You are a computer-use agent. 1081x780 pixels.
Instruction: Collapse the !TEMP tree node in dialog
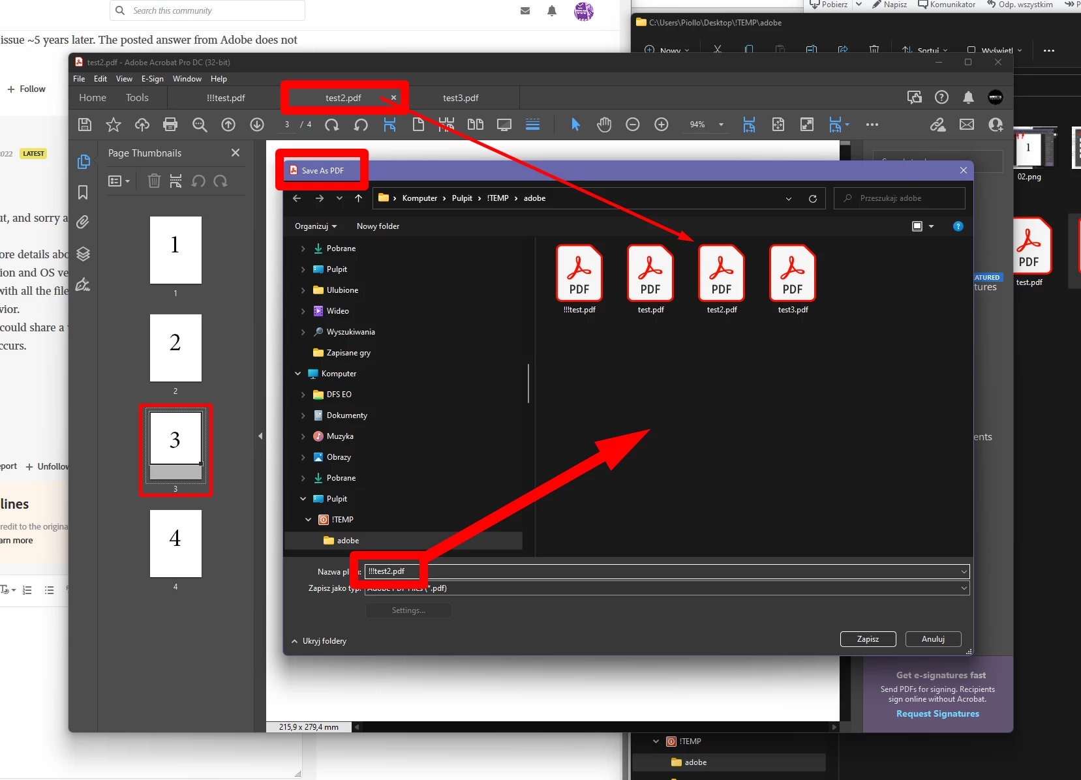click(308, 520)
